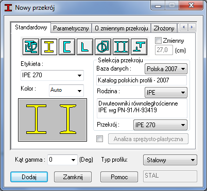207x191 pixels.
Task: Click the Selekcja przekroju group label
Action: pos(120,60)
